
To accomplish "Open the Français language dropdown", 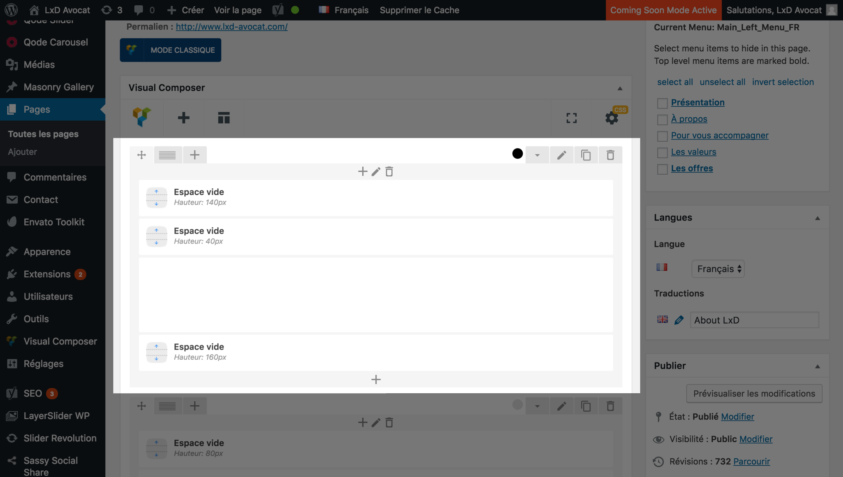I will click(x=718, y=269).
